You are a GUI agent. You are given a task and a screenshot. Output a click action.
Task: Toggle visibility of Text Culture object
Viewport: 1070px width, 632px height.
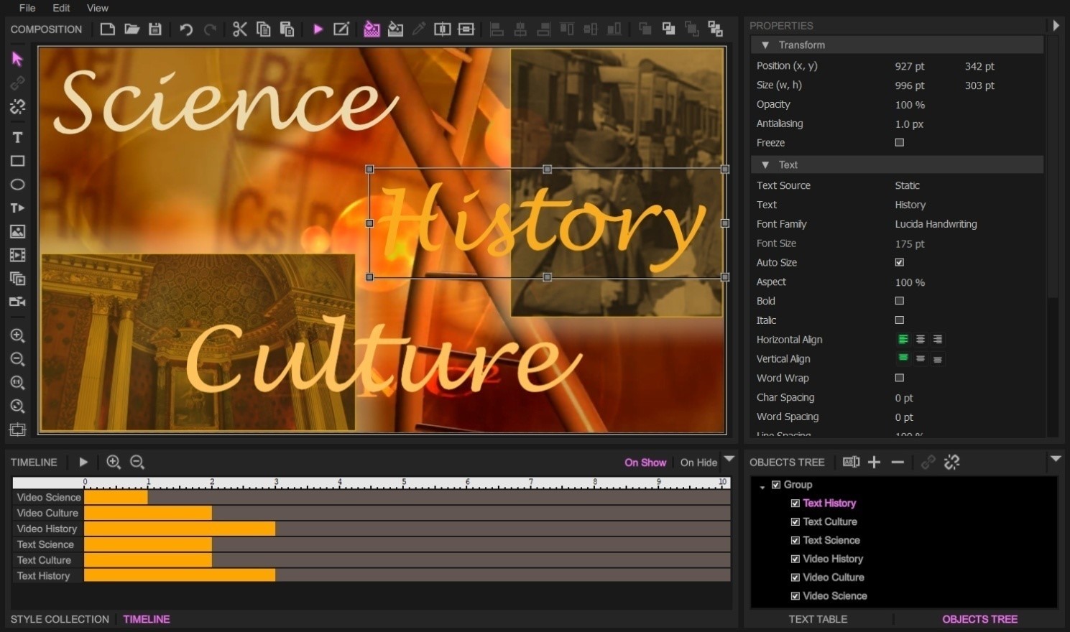(795, 522)
